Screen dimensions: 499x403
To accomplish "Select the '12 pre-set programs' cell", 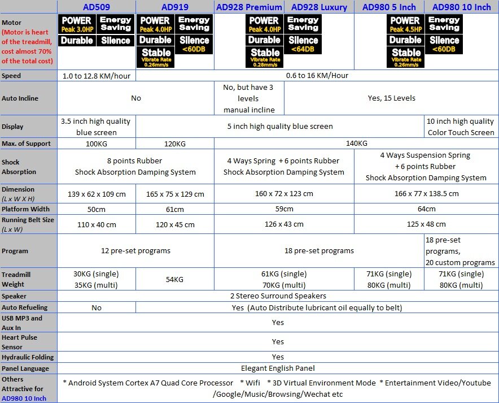I will point(135,251).
